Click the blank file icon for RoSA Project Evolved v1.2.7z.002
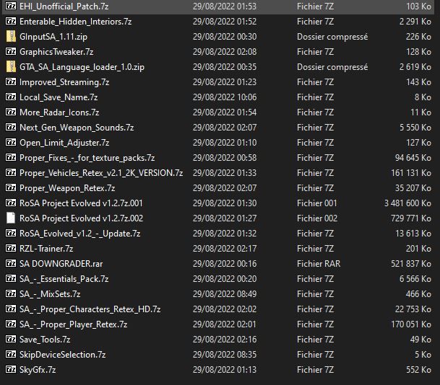Image resolution: width=440 pixels, height=385 pixels. pyautogui.click(x=11, y=218)
